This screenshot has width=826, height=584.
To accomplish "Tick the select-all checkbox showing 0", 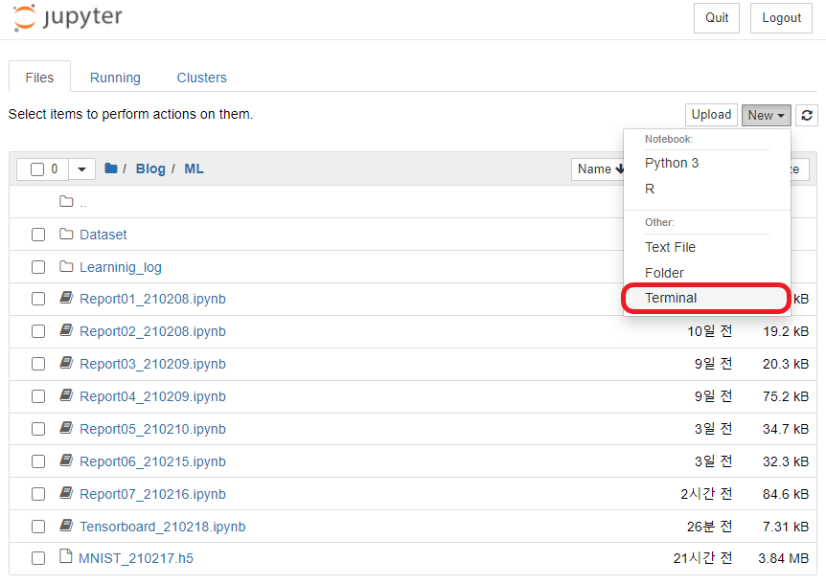I will (37, 169).
